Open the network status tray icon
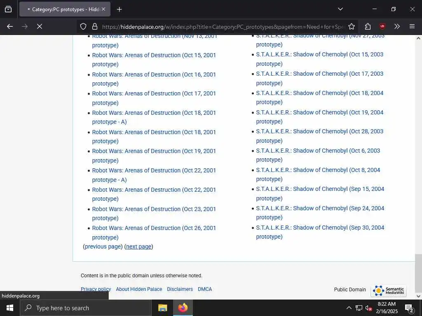422x316 pixels. point(359,308)
